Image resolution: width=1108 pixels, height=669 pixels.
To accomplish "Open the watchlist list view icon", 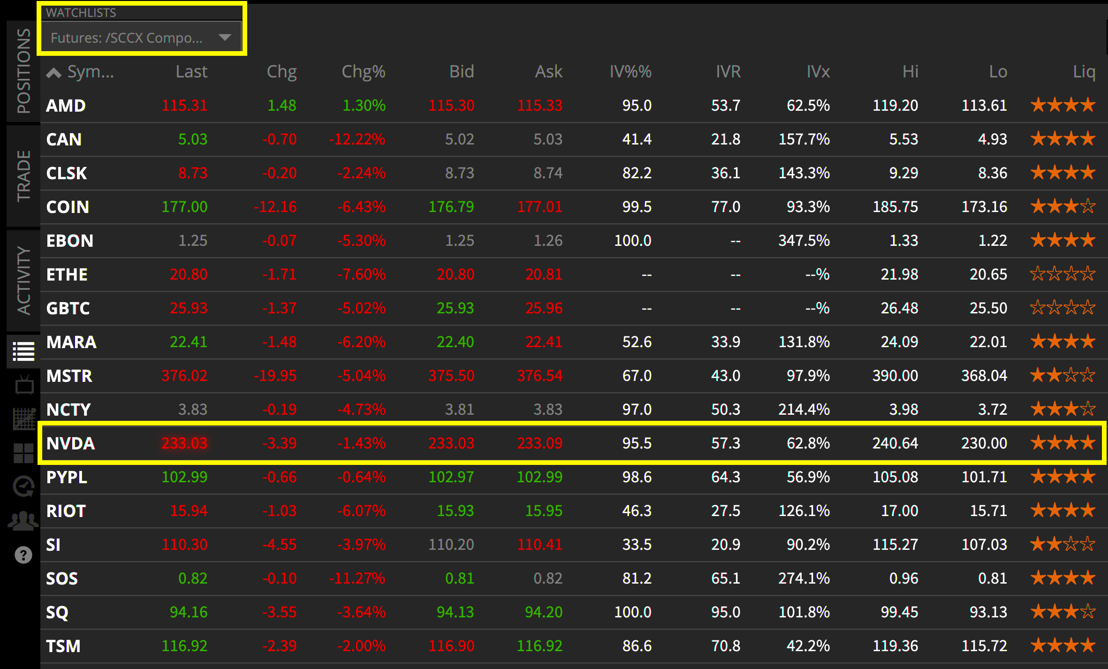I will [23, 351].
